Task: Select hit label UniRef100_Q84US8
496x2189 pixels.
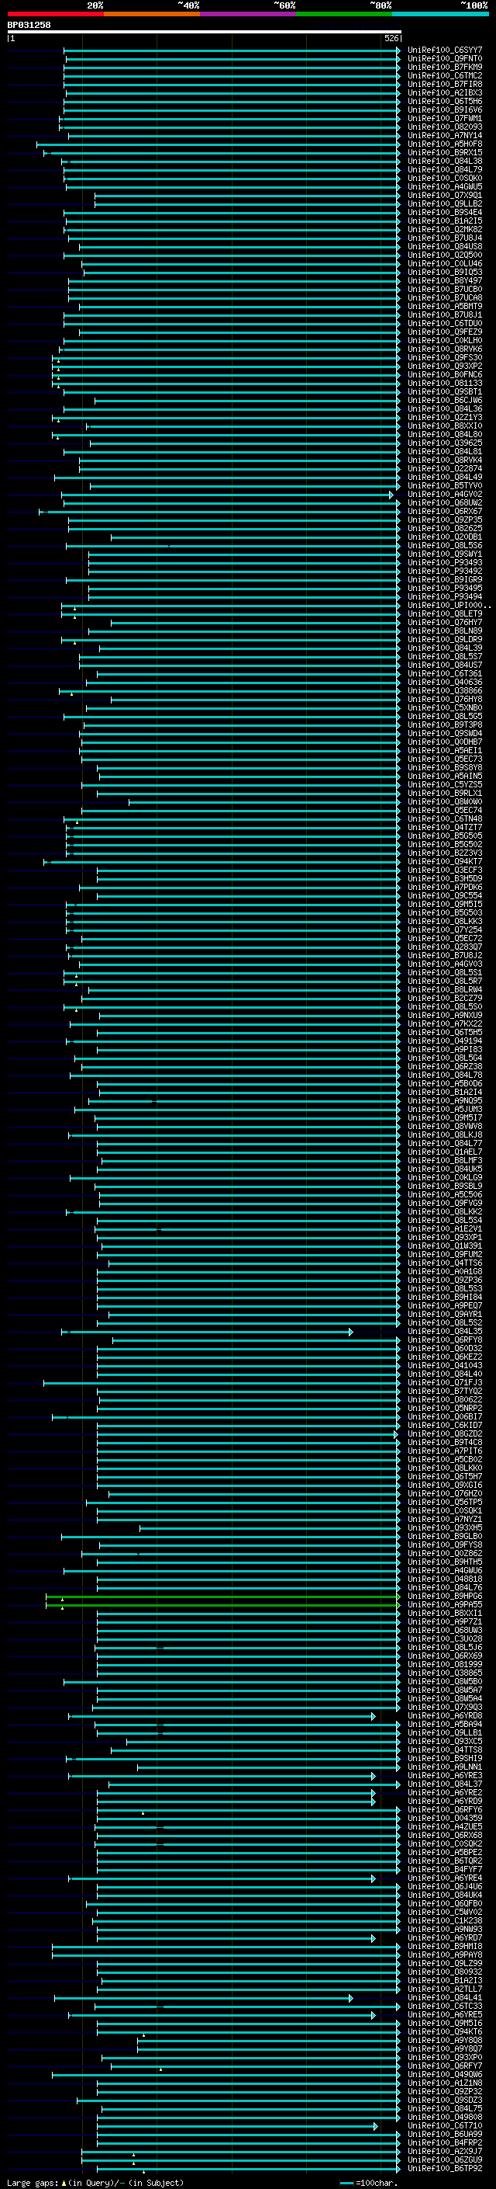Action: pos(444,246)
